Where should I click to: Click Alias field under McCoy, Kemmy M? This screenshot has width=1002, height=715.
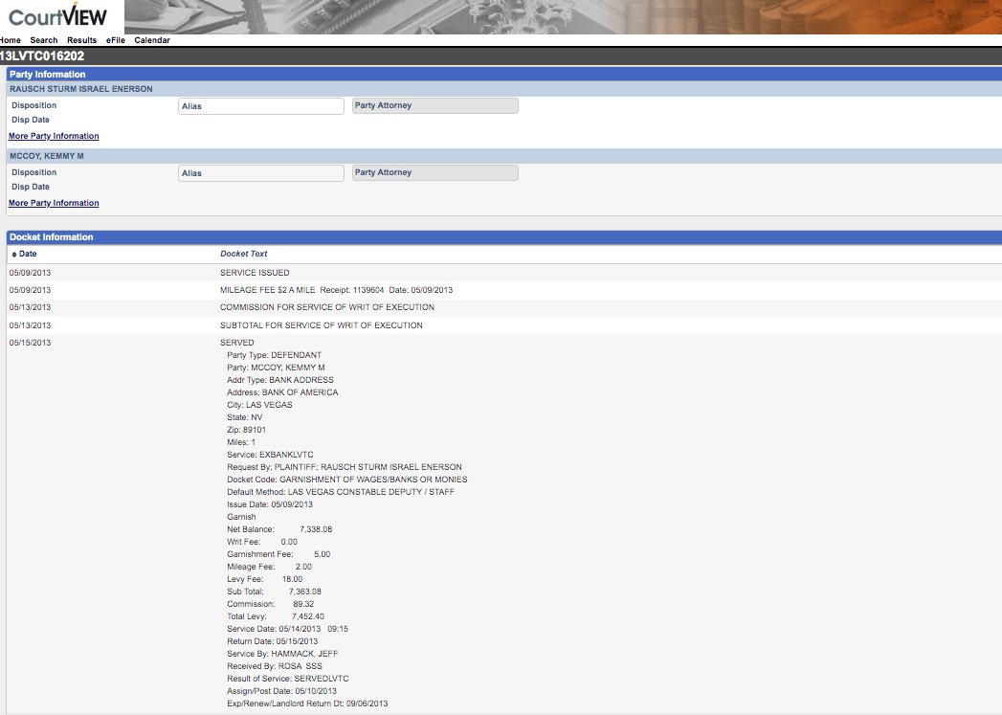point(260,173)
